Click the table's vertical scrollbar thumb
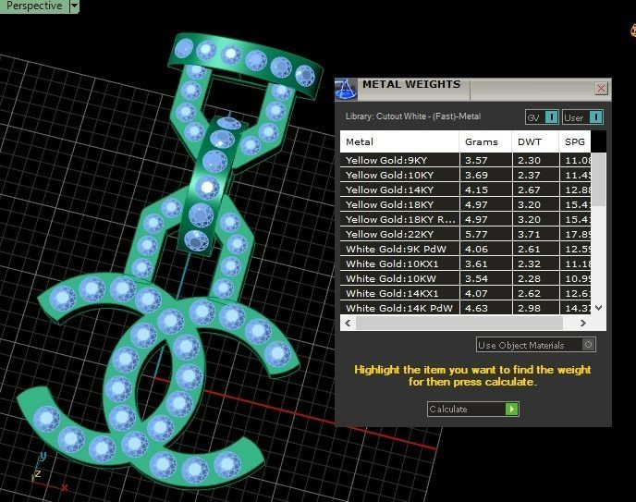636x502 pixels. (598, 179)
